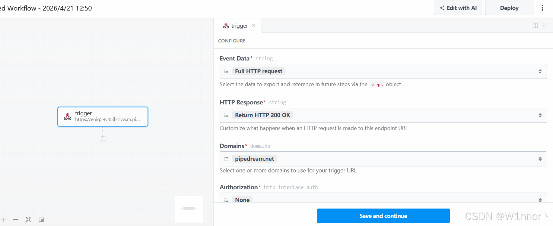Close the trigger tab
Viewport: 553px width, 226px height.
click(x=253, y=26)
